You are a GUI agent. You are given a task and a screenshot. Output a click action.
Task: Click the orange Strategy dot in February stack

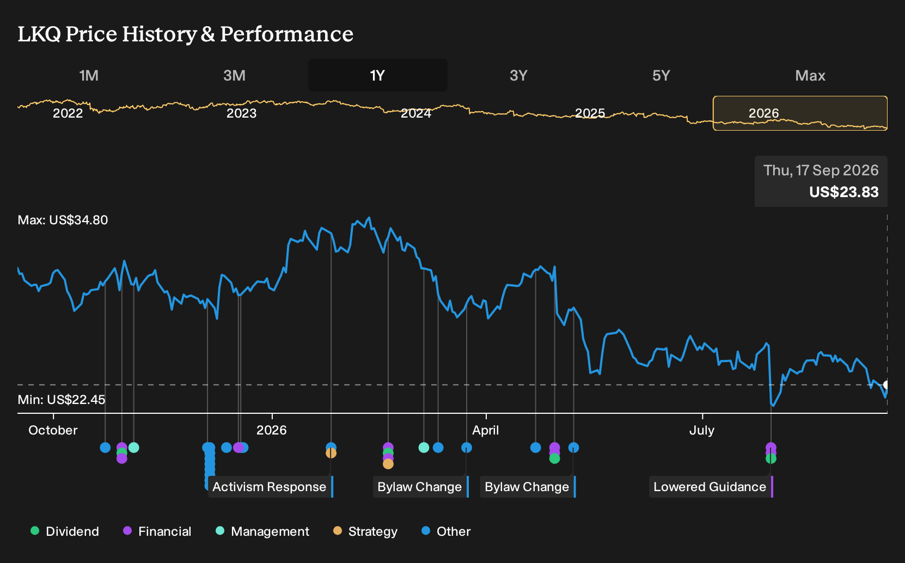388,464
